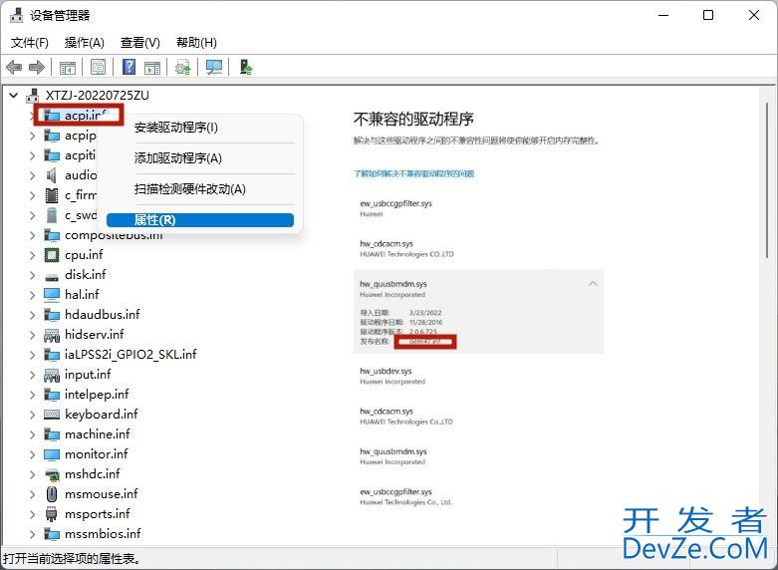Toggle the console tree toolbar icon

pos(68,67)
